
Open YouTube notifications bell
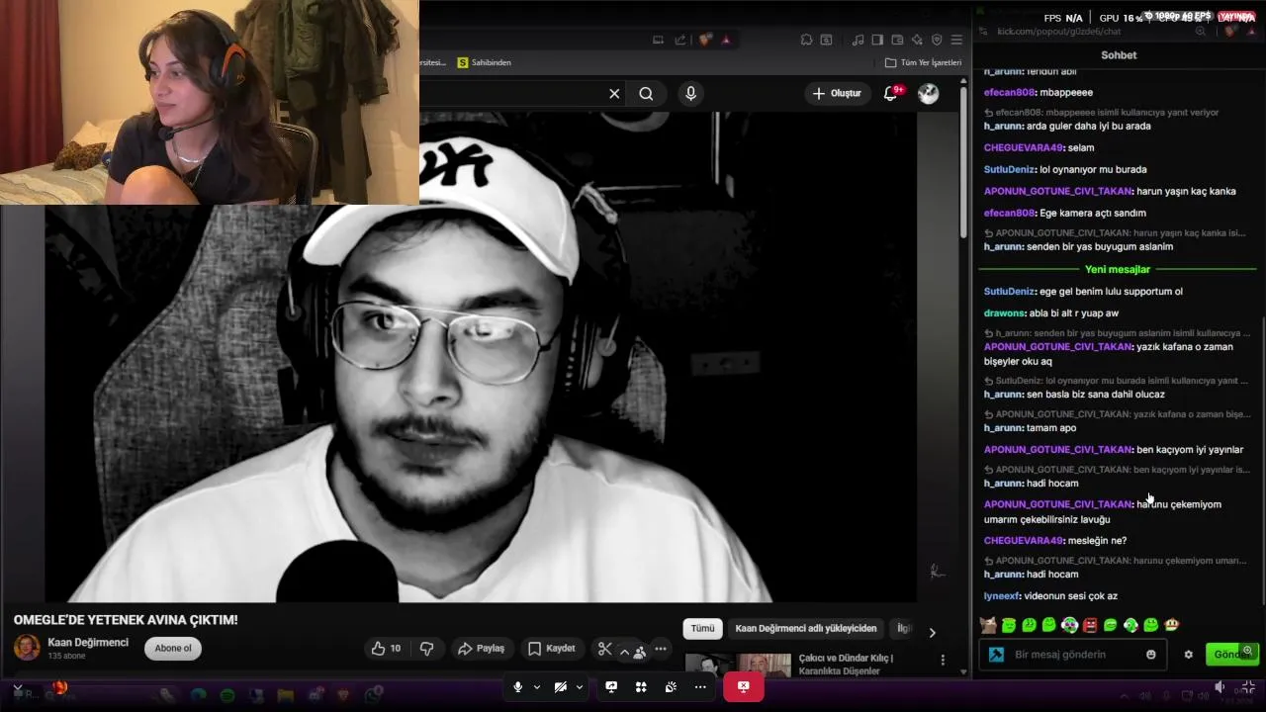[891, 93]
